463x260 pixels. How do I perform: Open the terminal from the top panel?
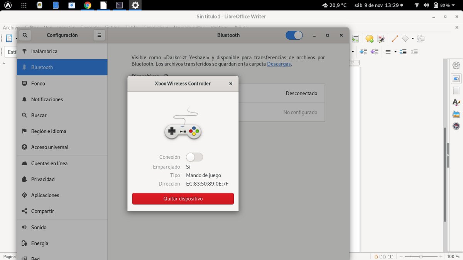coord(120,5)
